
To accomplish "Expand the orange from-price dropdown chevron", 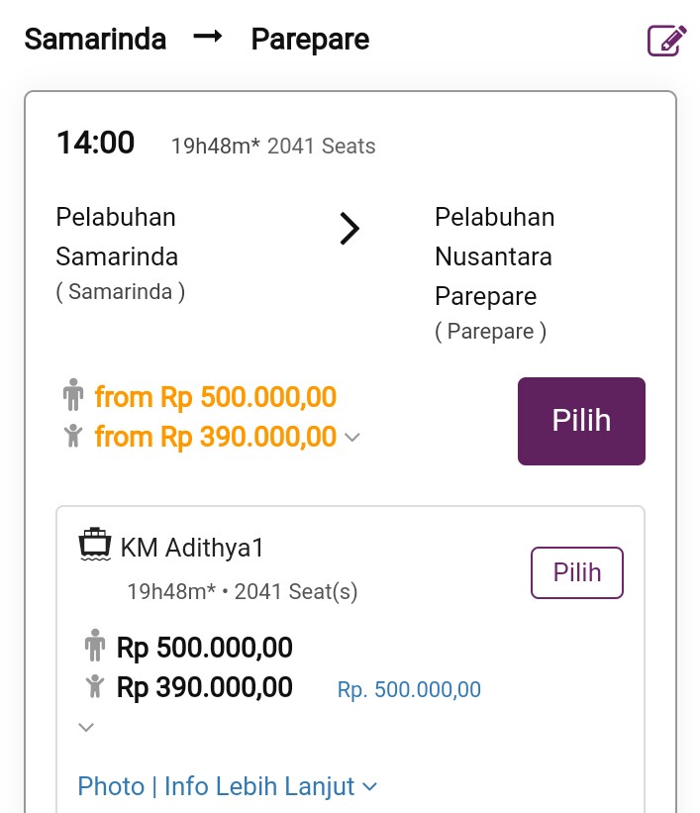I will (352, 437).
